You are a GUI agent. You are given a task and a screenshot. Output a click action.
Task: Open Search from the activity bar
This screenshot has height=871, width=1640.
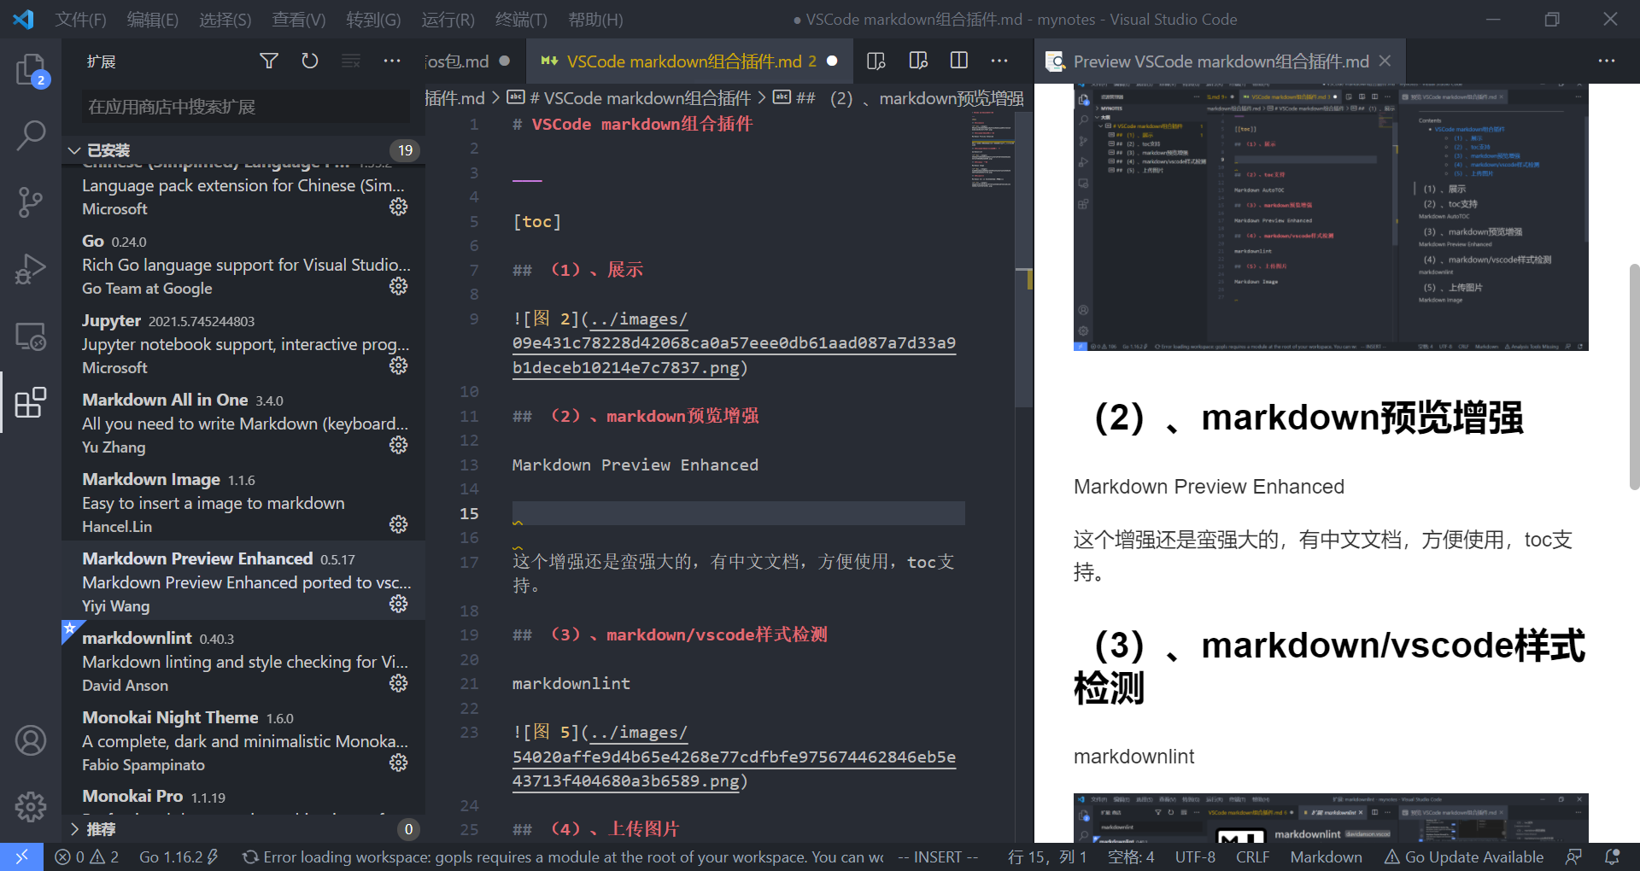point(32,135)
